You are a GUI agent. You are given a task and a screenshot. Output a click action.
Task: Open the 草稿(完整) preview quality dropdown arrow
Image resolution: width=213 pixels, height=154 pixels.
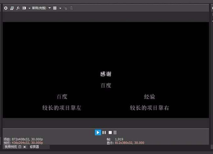pyautogui.click(x=49, y=8)
